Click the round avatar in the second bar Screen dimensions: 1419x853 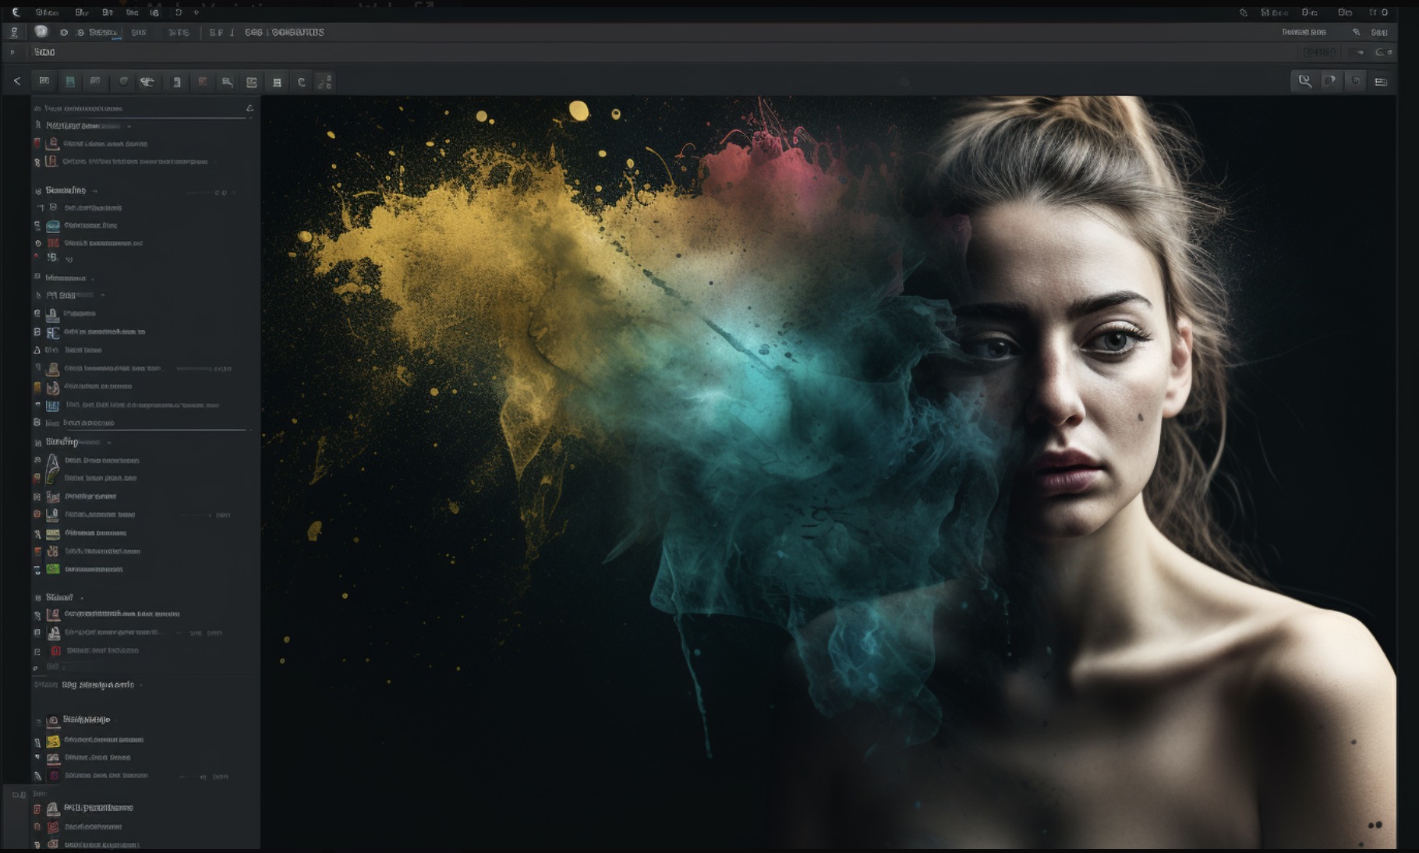tap(41, 32)
